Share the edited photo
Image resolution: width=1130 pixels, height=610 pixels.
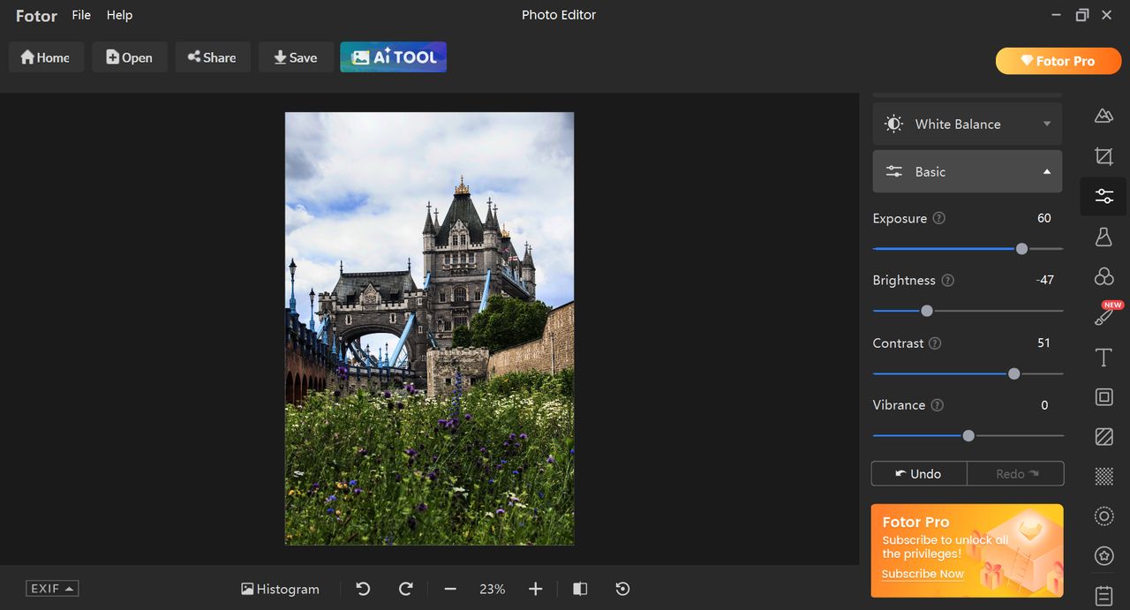pyautogui.click(x=213, y=57)
